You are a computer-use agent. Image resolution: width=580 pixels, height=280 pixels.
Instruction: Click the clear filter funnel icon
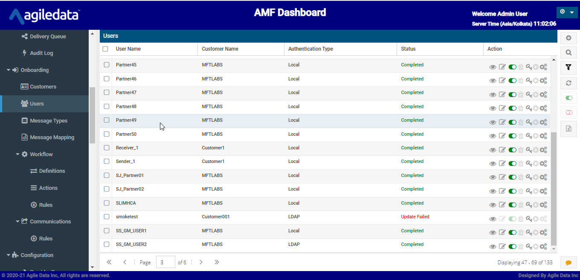click(x=568, y=68)
